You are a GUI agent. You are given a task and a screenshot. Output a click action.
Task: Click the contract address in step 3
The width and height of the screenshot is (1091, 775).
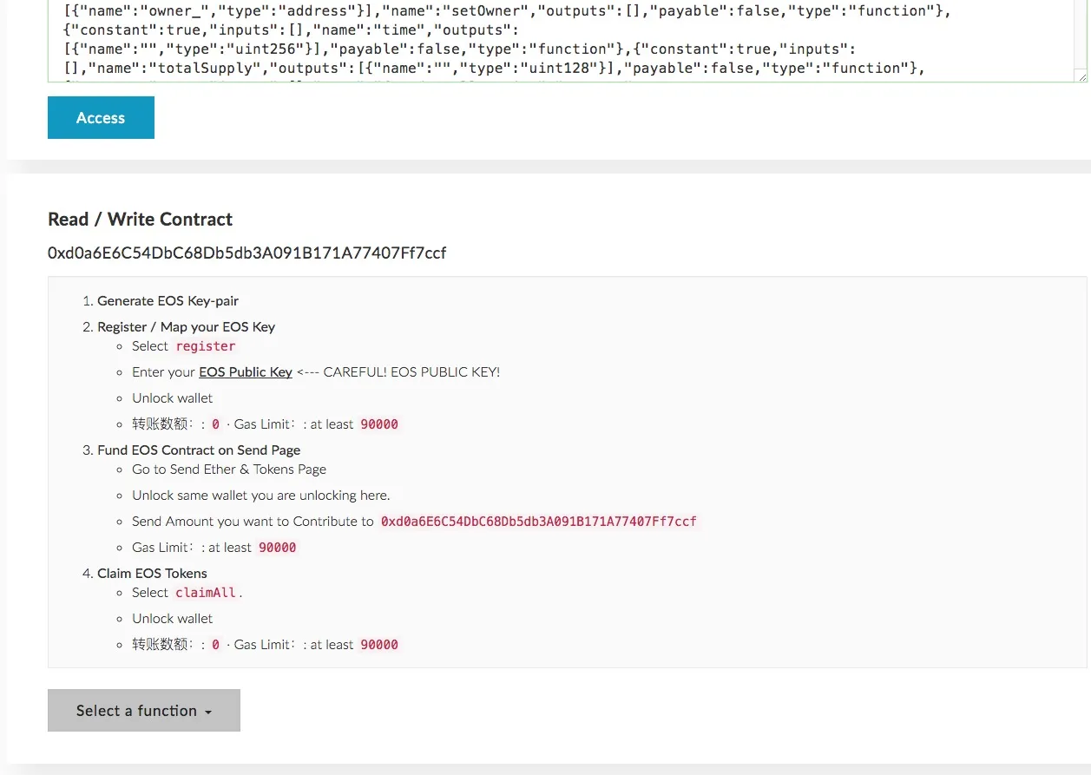539,522
